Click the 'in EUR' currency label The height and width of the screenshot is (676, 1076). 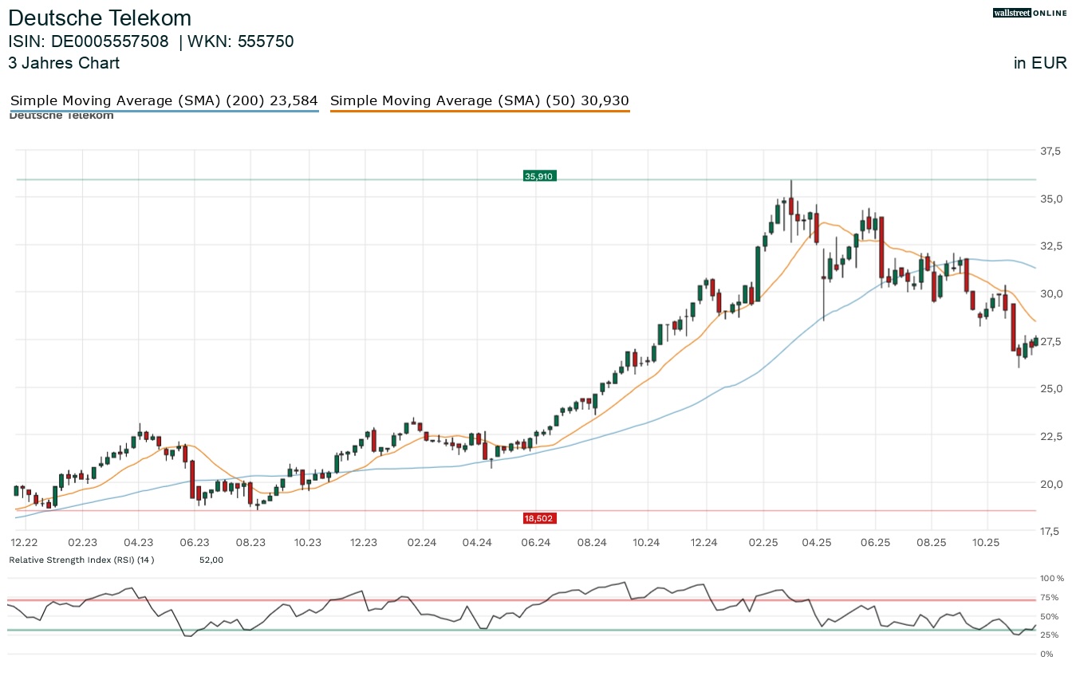[1040, 63]
